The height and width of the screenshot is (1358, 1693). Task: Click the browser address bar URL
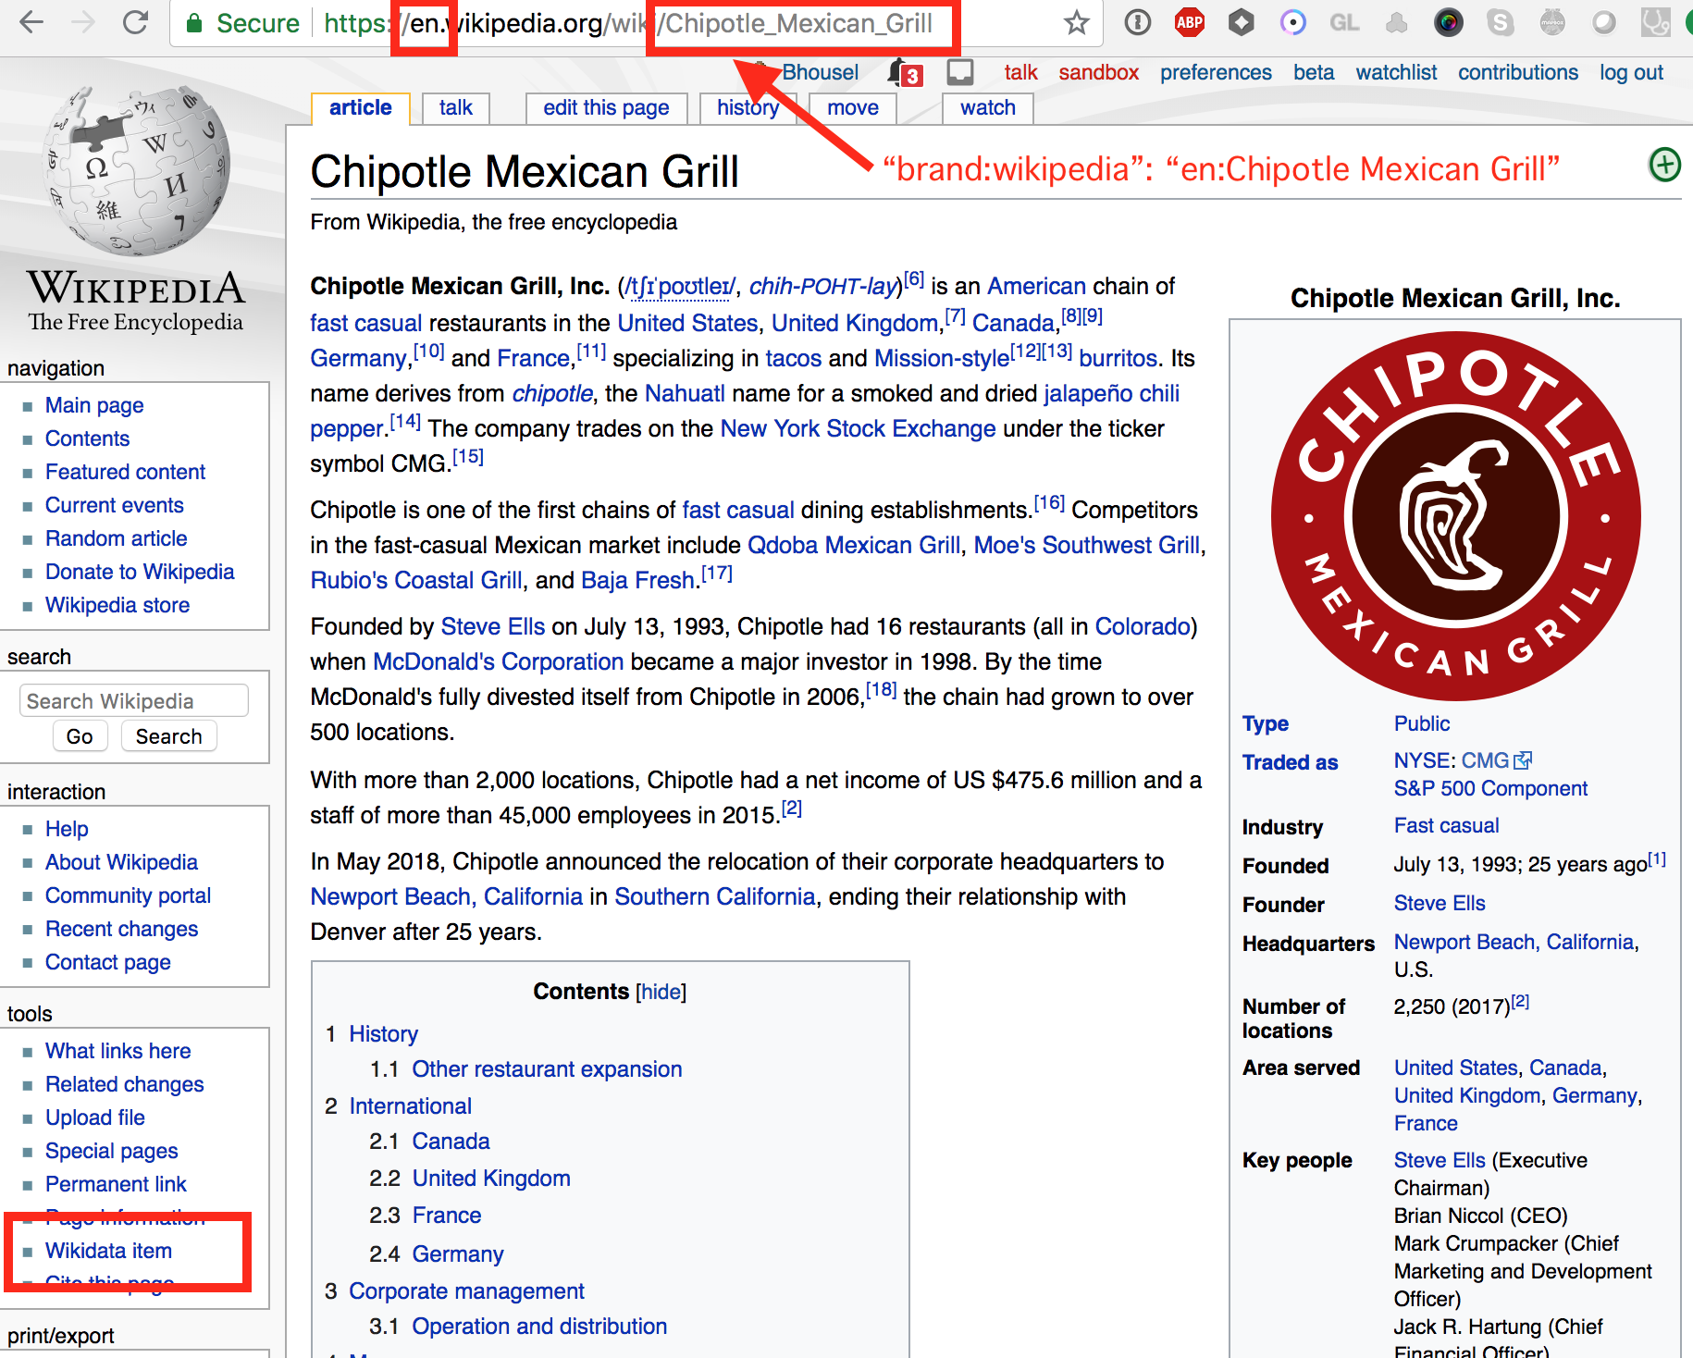(628, 23)
